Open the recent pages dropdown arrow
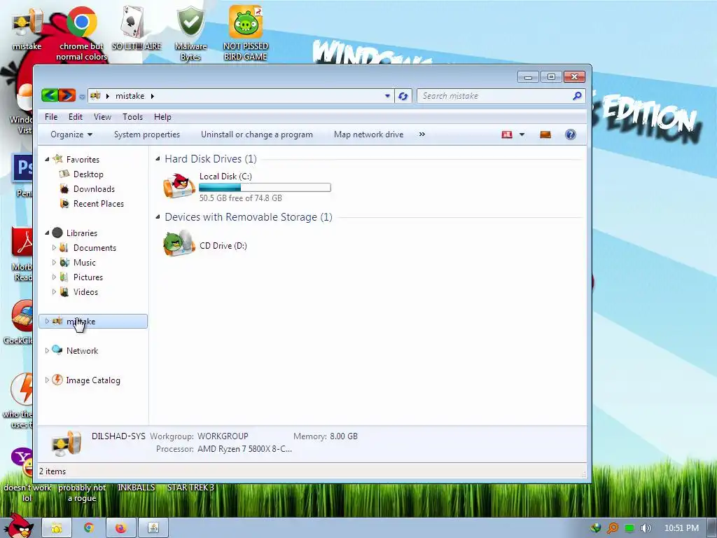Image resolution: width=717 pixels, height=538 pixels. (x=82, y=97)
